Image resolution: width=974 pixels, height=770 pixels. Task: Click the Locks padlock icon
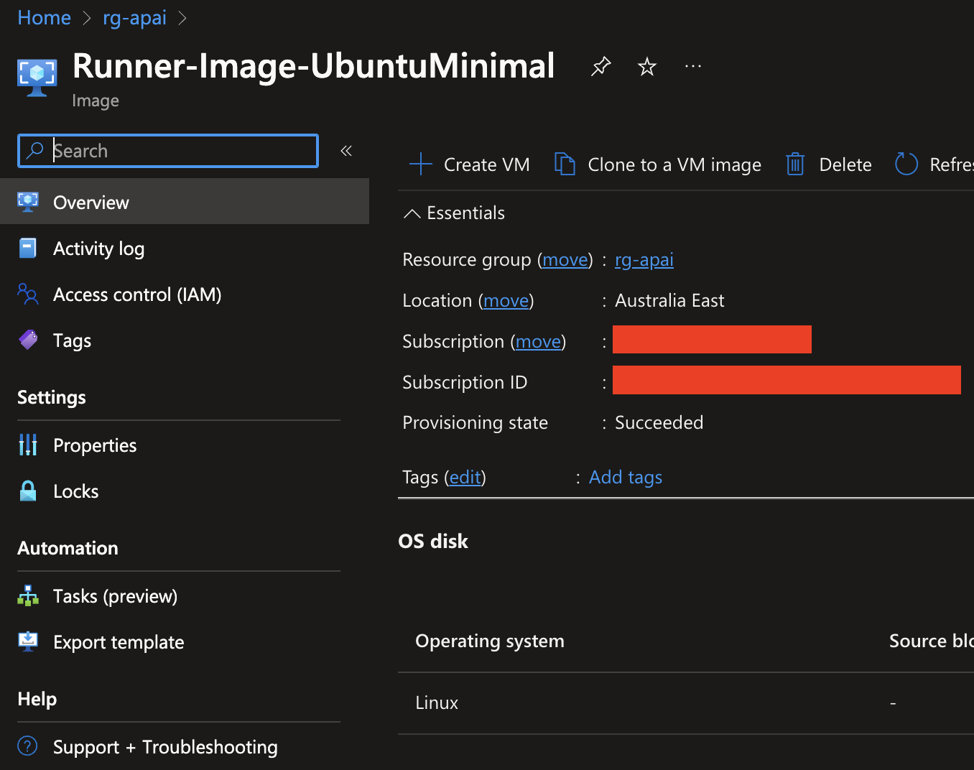pos(28,491)
